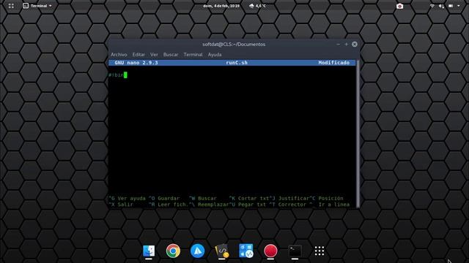Open the Archivo menu
Image resolution: width=469 pixels, height=263 pixels.
point(119,55)
